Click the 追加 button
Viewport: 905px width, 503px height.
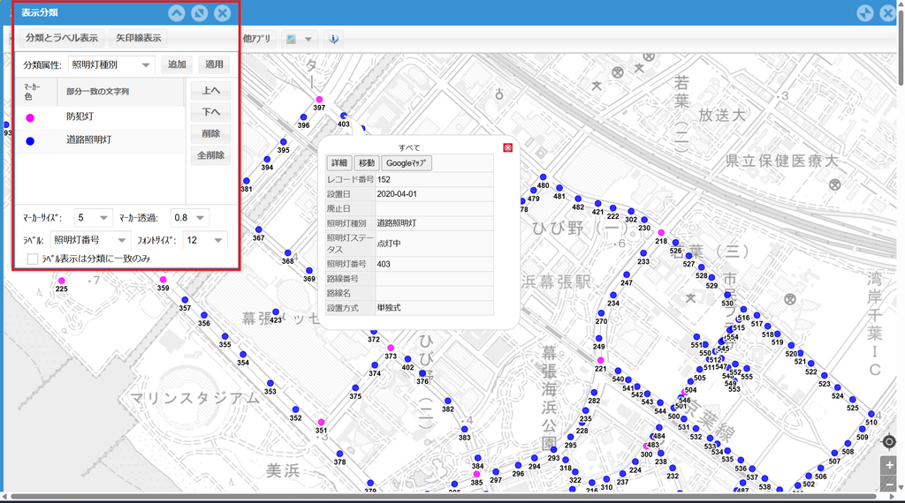pos(177,64)
